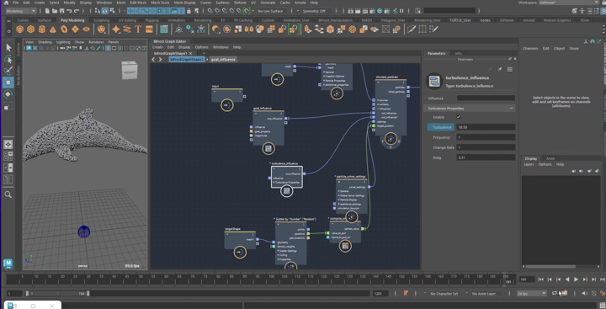Click the Turbulence value field 16.58

[x=486, y=127]
